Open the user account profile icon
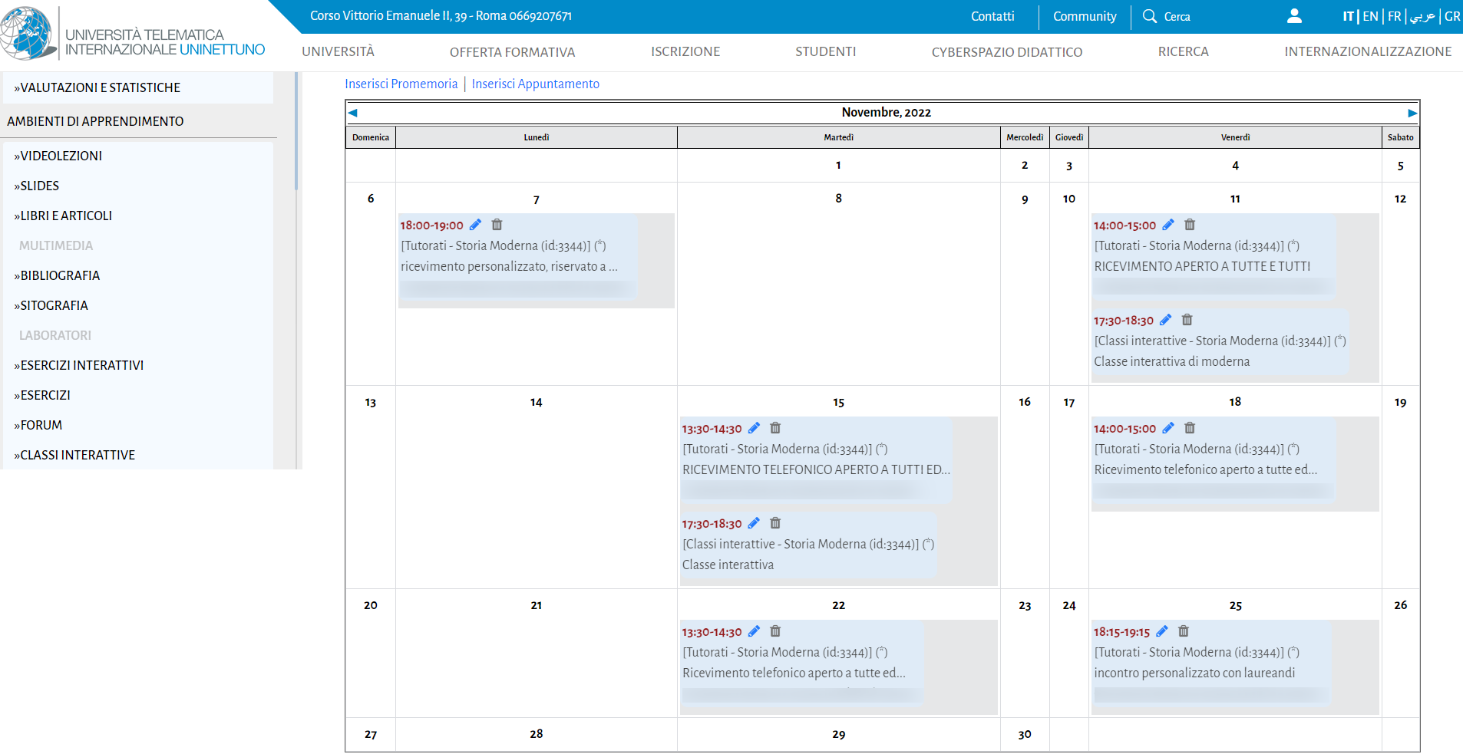The image size is (1463, 754). click(1294, 16)
